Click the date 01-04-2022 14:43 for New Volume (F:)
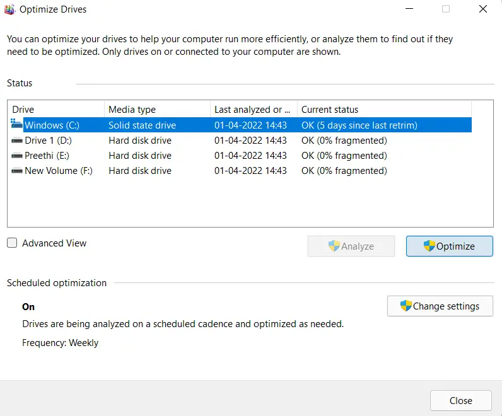The width and height of the screenshot is (502, 416). tap(250, 171)
